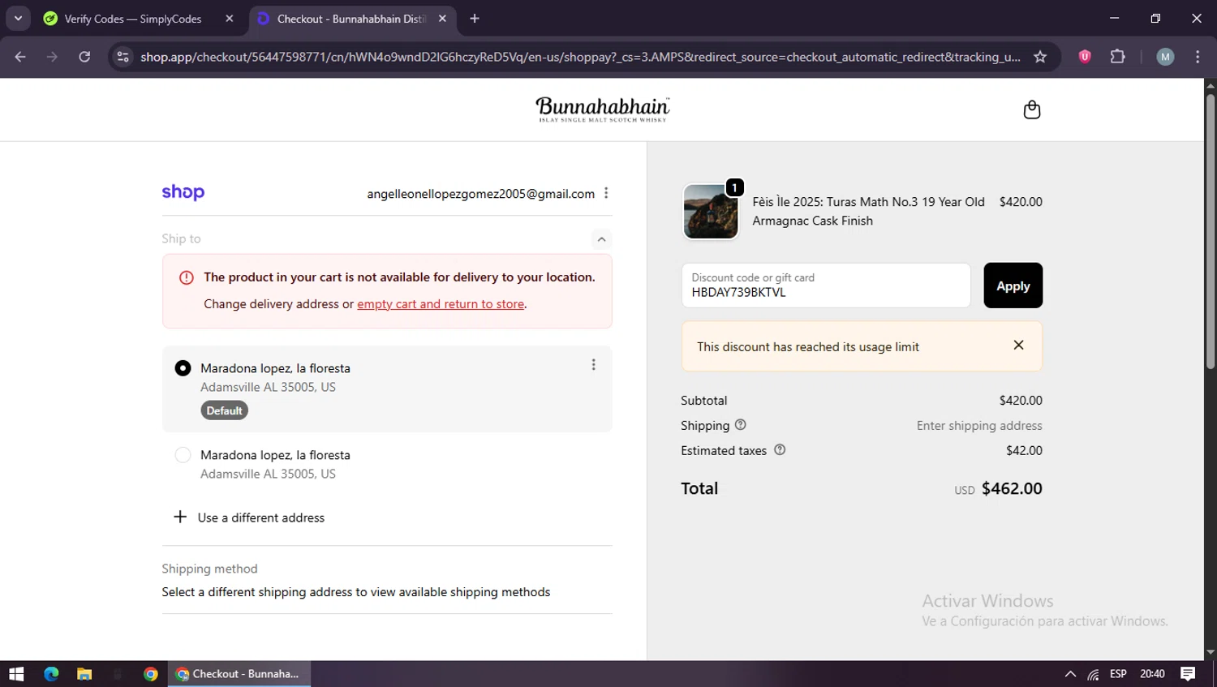Viewport: 1217px width, 687px height.
Task: Click the email address text
Action: click(x=480, y=194)
